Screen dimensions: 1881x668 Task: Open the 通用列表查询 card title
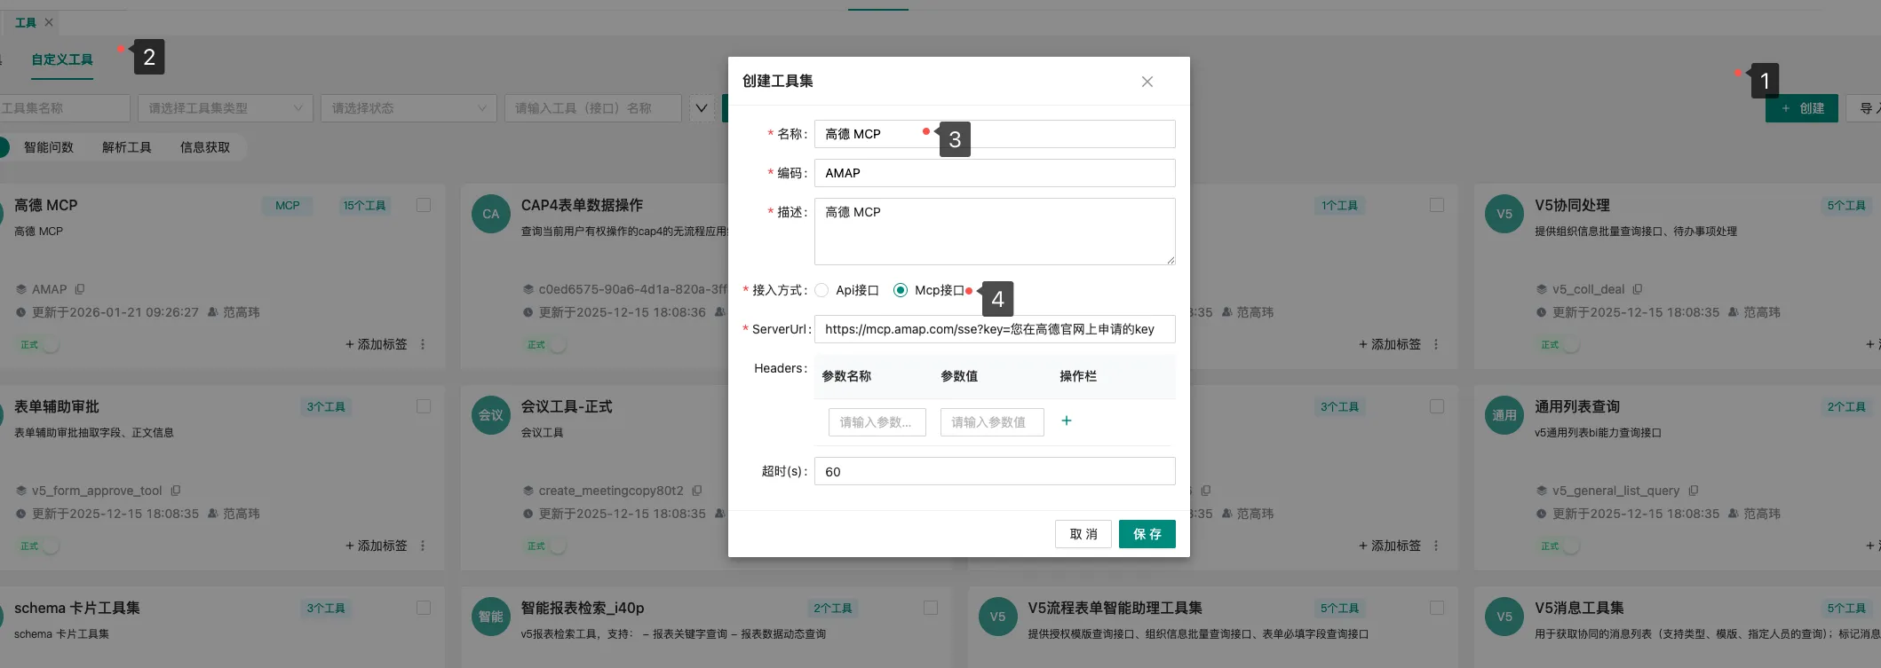(1577, 406)
